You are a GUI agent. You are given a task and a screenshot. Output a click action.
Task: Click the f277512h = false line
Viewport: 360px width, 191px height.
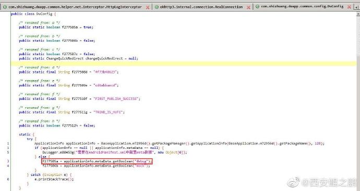[57, 126]
